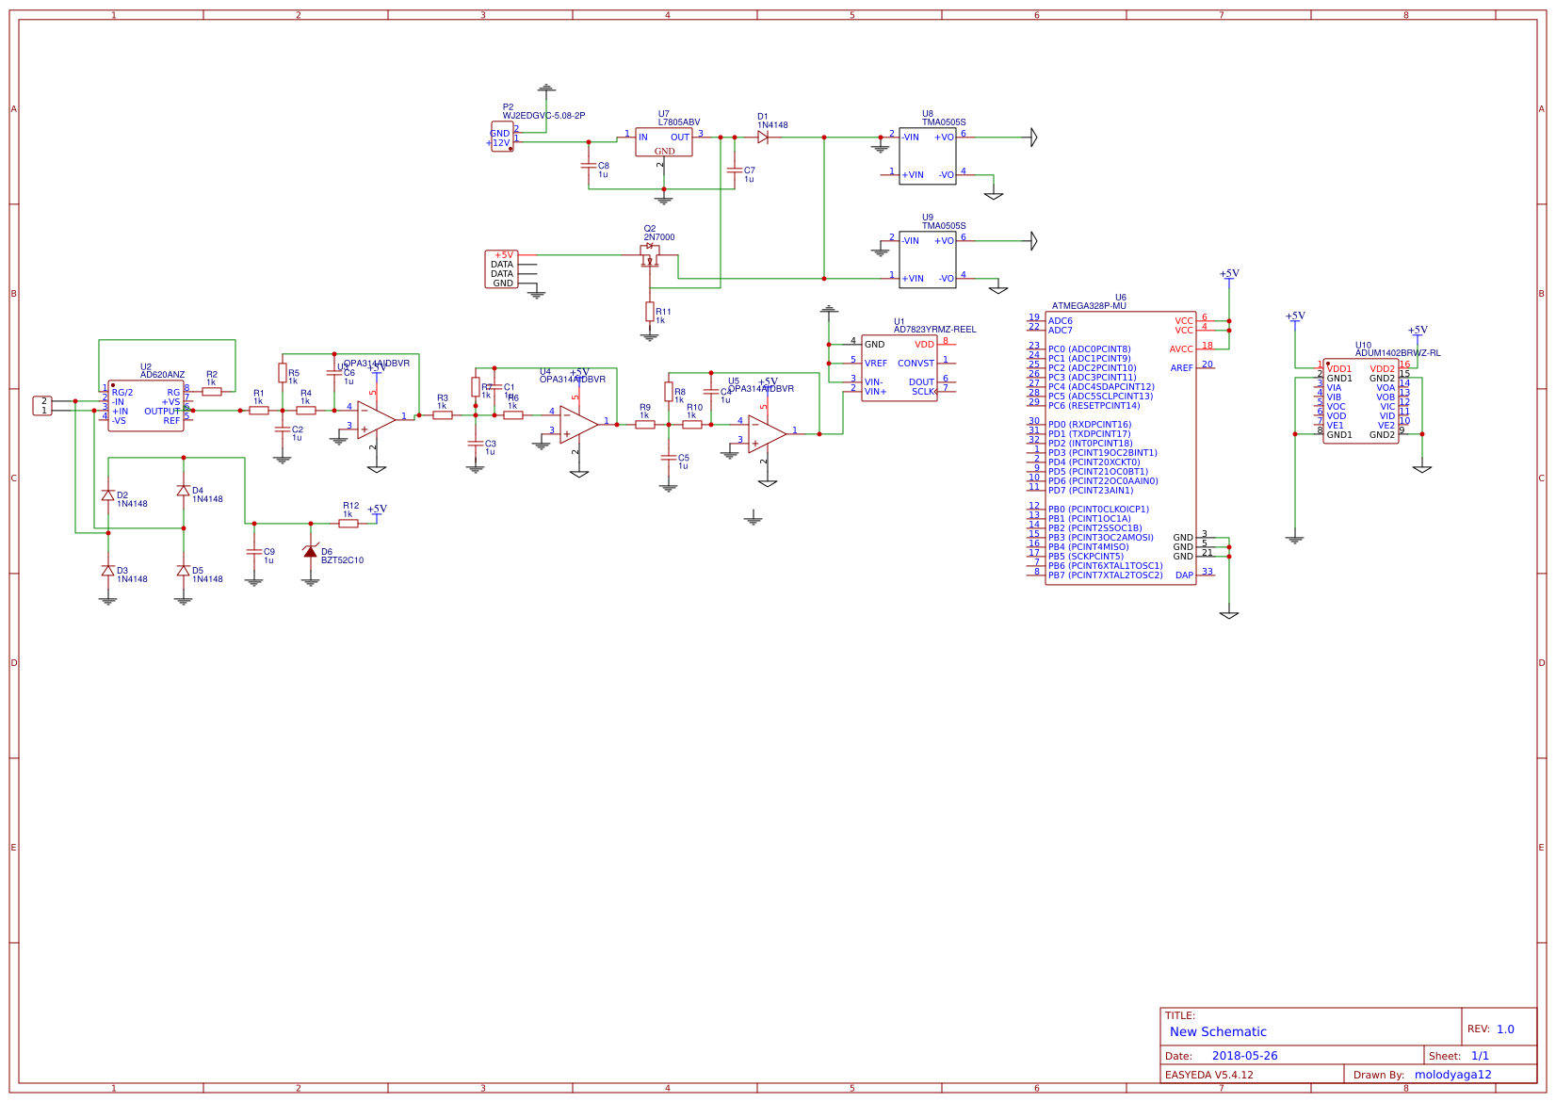Screen dimensions: 1556x1102
Task: Select the U8 TMA0505S converter block
Action: (x=928, y=156)
